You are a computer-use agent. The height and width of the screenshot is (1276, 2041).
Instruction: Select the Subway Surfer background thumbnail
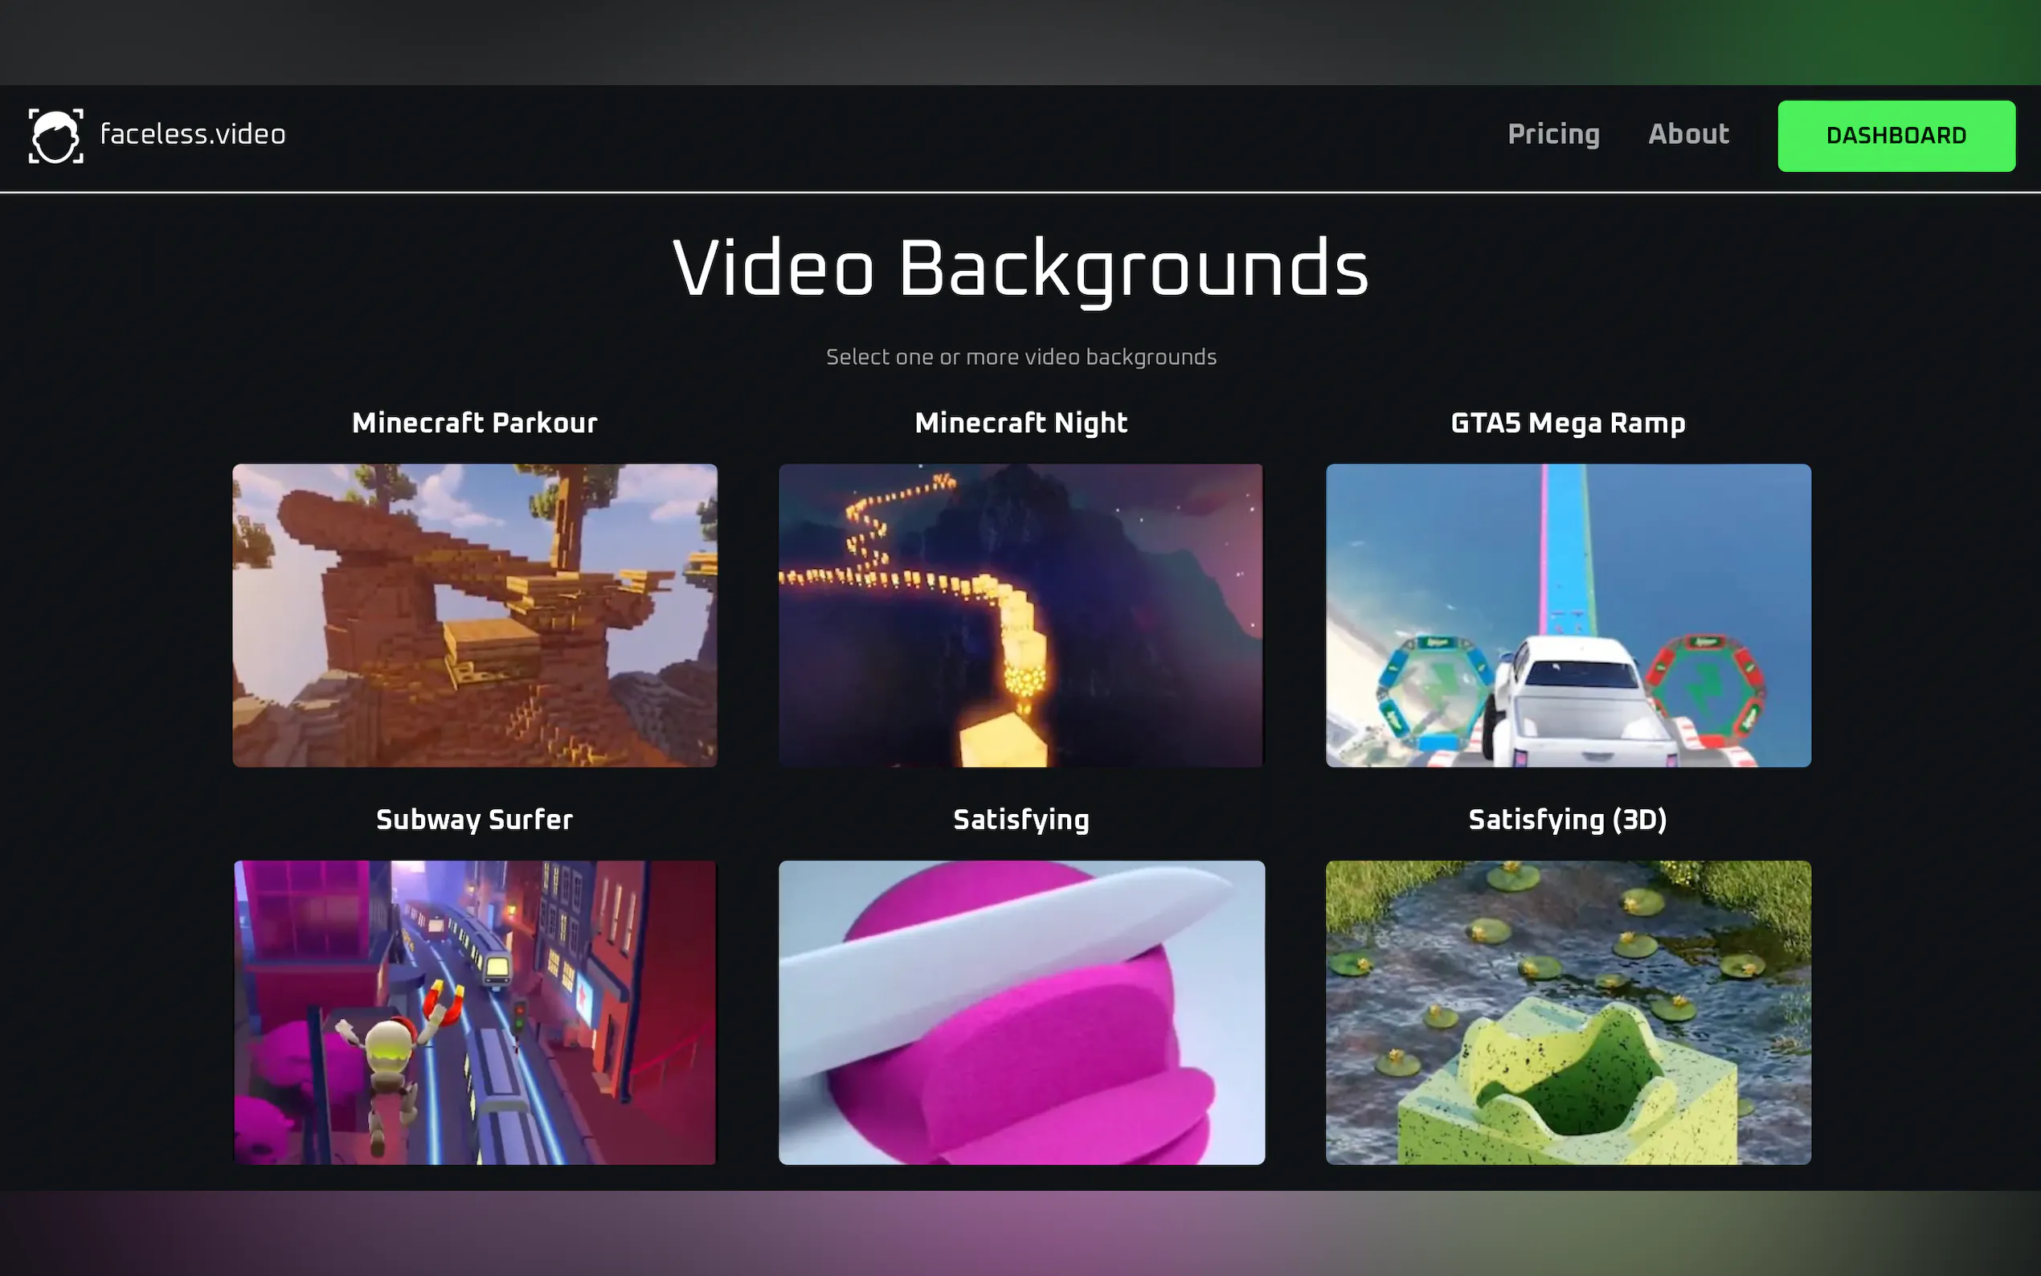[x=475, y=1012]
